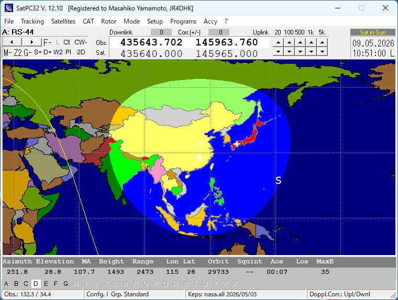Switch the 2D map view option
398x300 pixels.
click(x=81, y=52)
